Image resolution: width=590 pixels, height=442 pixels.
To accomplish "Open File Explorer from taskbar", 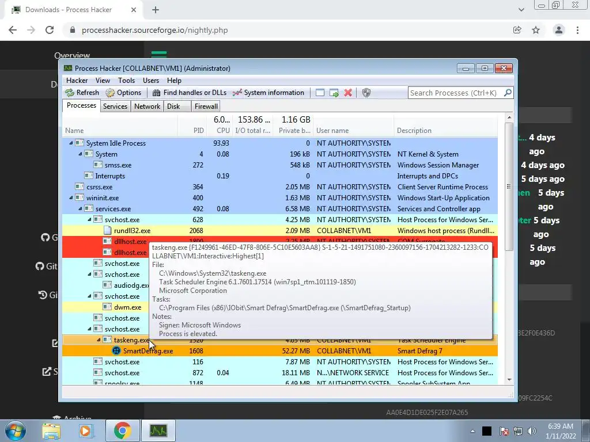I will (x=51, y=430).
